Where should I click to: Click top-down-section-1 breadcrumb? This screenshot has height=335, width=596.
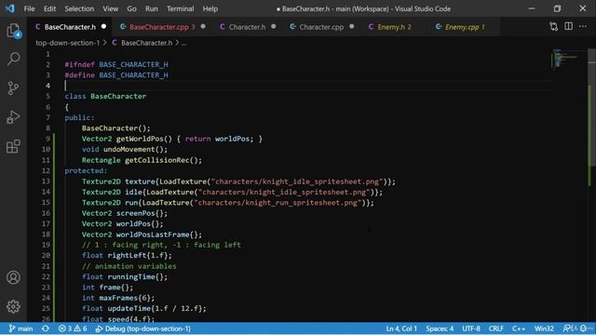67,43
